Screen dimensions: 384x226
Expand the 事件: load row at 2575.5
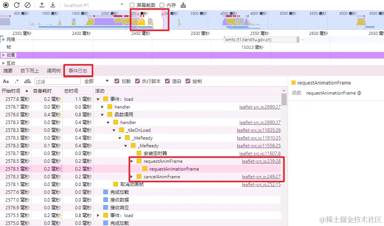[x=98, y=216]
